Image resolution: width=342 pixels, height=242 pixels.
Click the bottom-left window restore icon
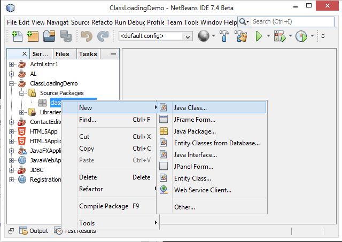point(11,231)
